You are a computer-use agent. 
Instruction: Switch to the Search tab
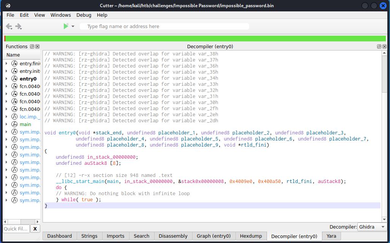click(142, 236)
